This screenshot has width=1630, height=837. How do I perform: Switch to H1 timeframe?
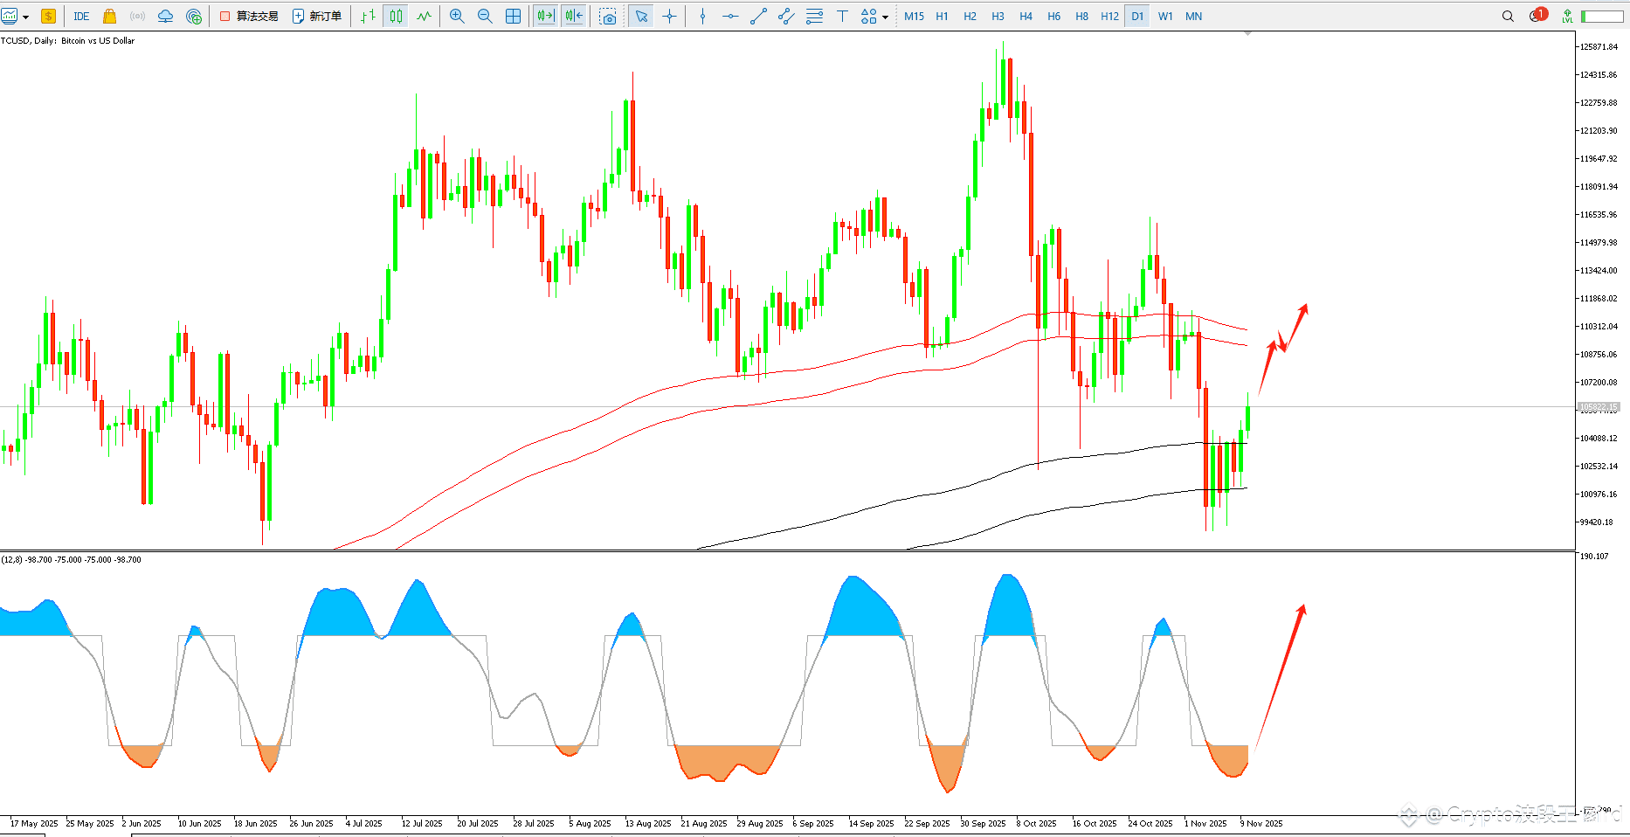click(x=942, y=16)
